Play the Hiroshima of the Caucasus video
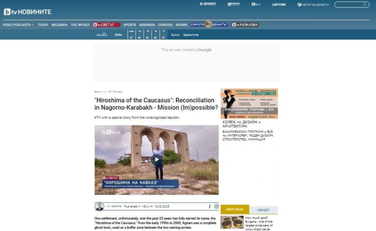The width and height of the screenshot is (376, 231). pos(156,159)
